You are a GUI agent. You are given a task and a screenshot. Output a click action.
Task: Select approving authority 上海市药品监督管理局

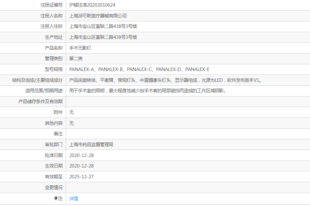(x=91, y=144)
